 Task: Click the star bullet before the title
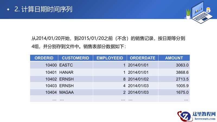tap(8, 10)
